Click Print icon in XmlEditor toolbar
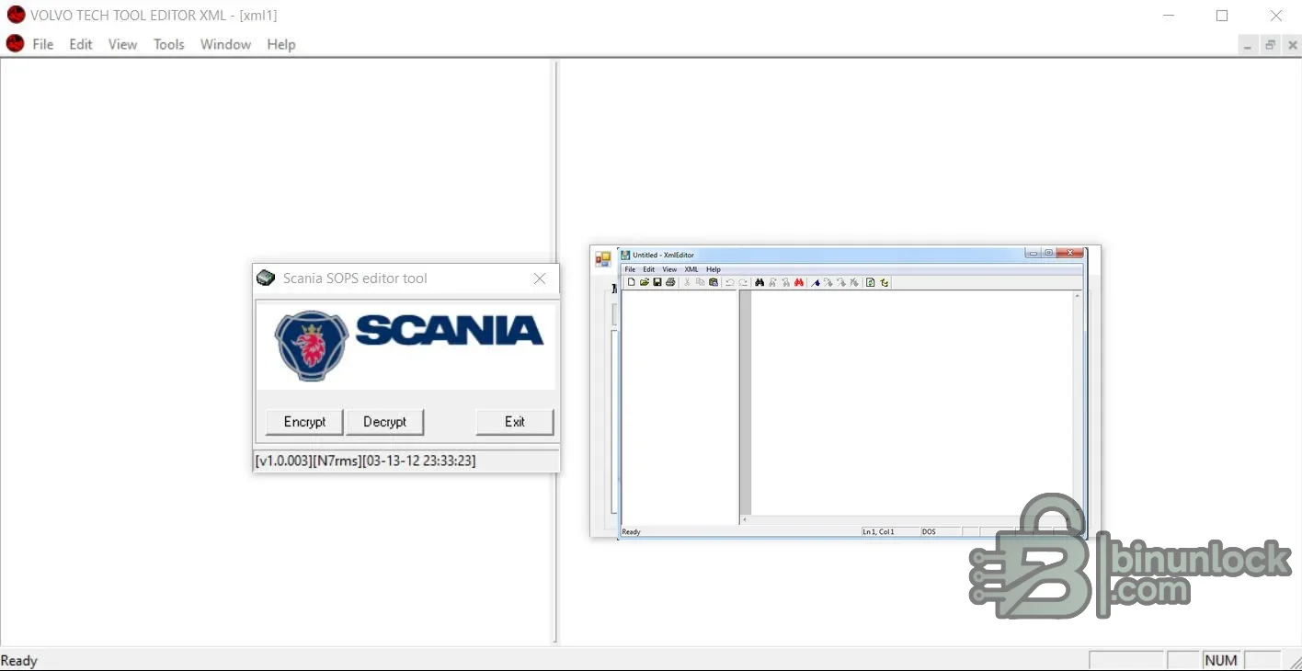Screen dimensions: 1302x671 (x=670, y=282)
